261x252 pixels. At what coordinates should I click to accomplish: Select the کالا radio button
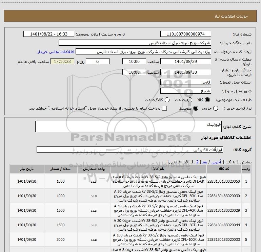(x=207, y=100)
